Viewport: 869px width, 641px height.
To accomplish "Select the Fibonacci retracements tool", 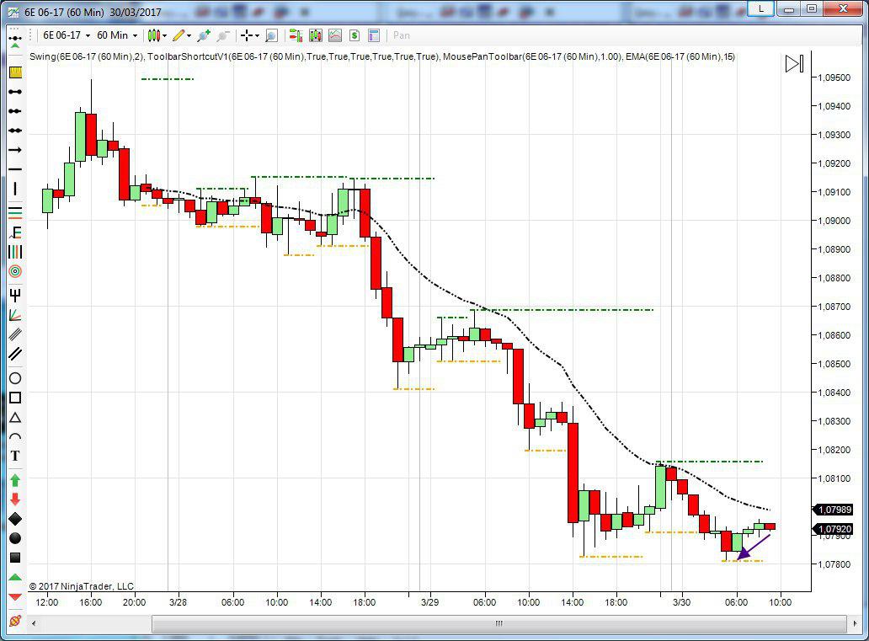I will click(x=15, y=211).
